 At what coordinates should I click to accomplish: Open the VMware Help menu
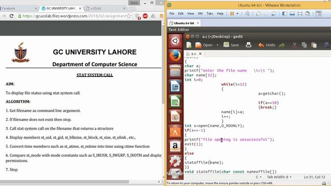220,13
